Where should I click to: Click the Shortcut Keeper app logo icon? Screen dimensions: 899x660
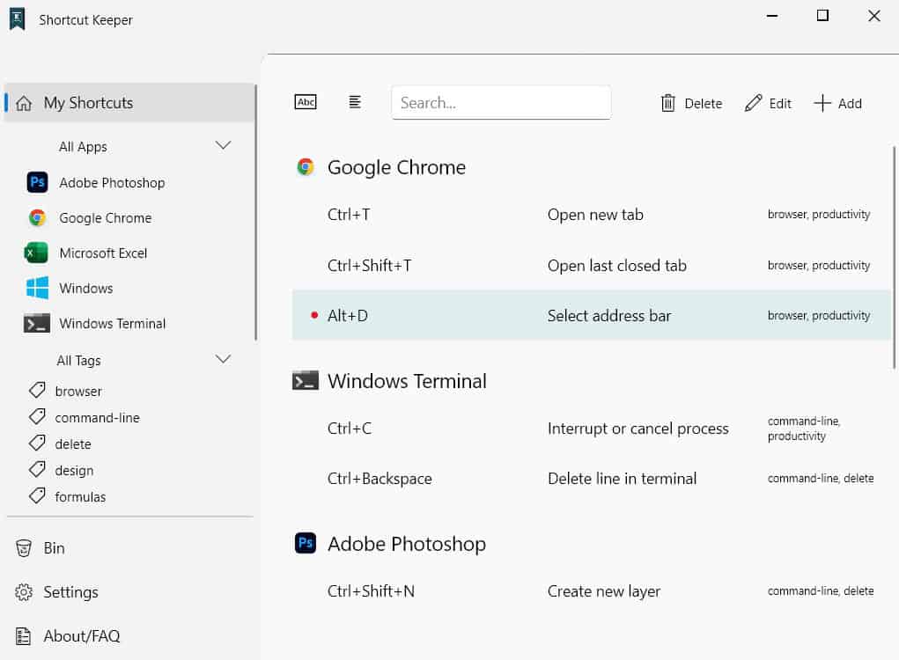tap(18, 19)
